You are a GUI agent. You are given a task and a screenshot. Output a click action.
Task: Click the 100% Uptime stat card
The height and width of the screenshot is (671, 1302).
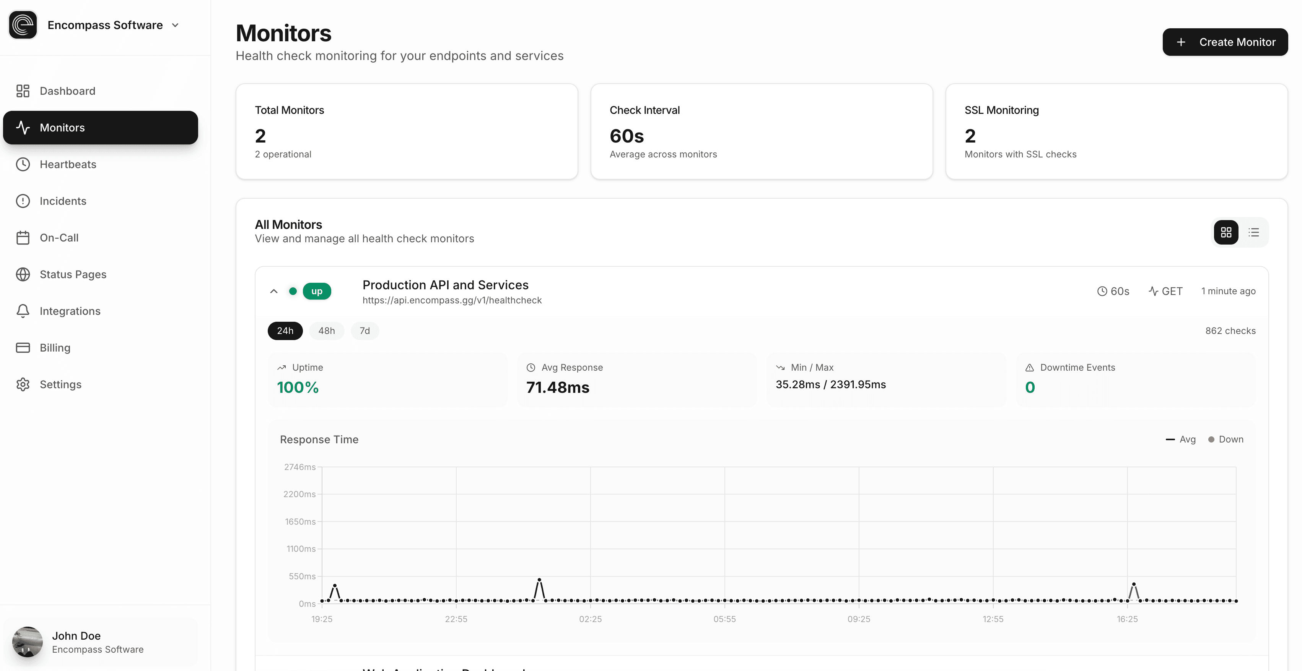[387, 379]
